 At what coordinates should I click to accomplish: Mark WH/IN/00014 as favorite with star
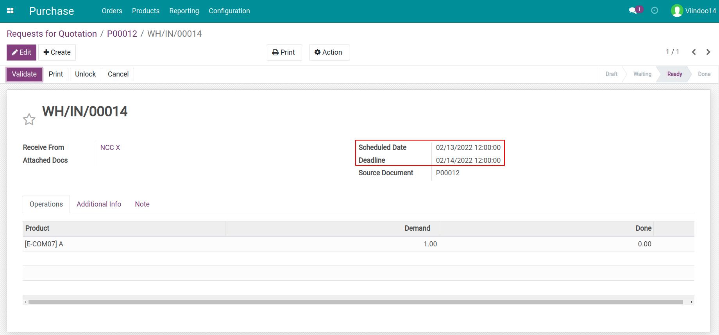click(29, 119)
